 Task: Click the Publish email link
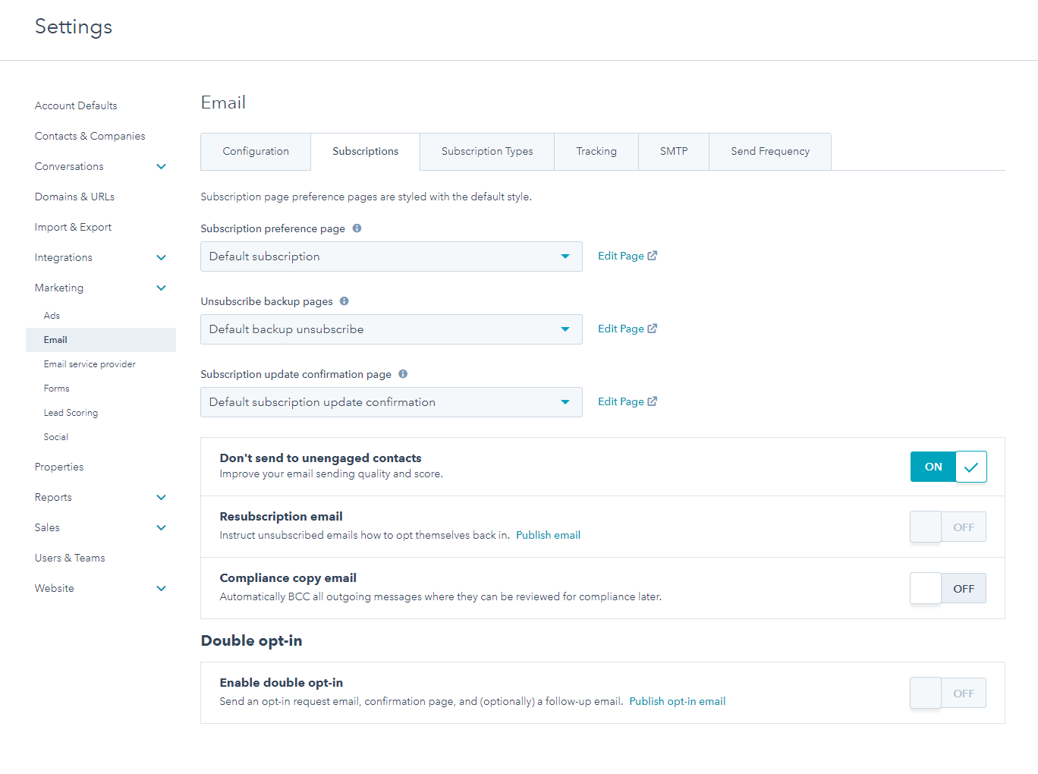(x=548, y=535)
